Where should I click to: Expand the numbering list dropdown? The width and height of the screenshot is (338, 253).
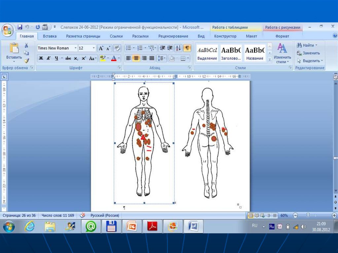[x=145, y=48]
